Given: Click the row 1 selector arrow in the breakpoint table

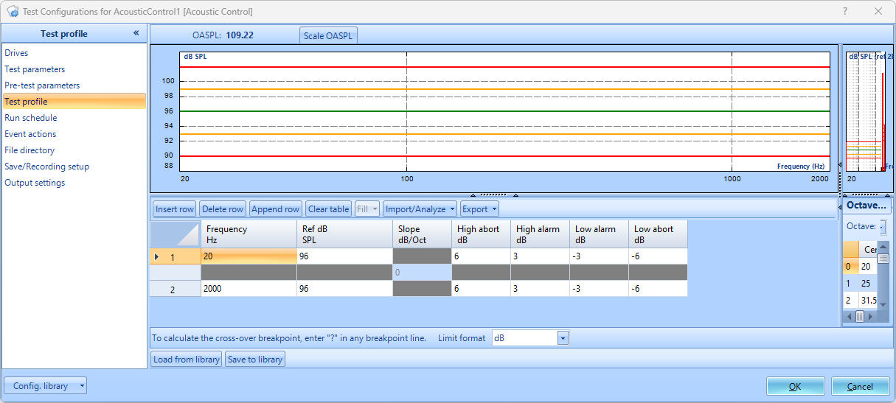Looking at the screenshot, I should 156,257.
